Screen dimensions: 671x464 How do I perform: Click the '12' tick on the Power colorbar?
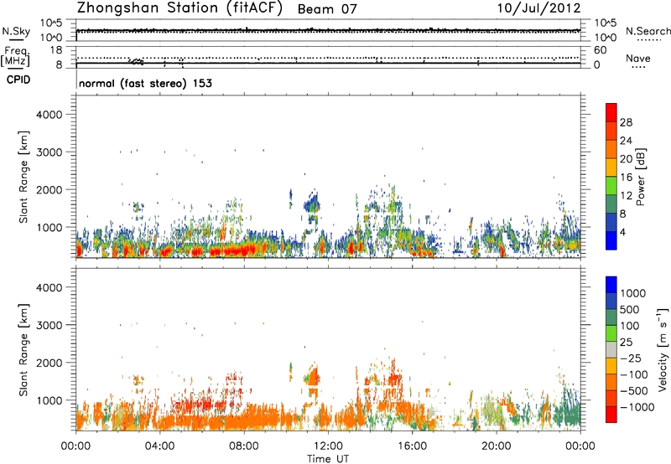point(626,196)
